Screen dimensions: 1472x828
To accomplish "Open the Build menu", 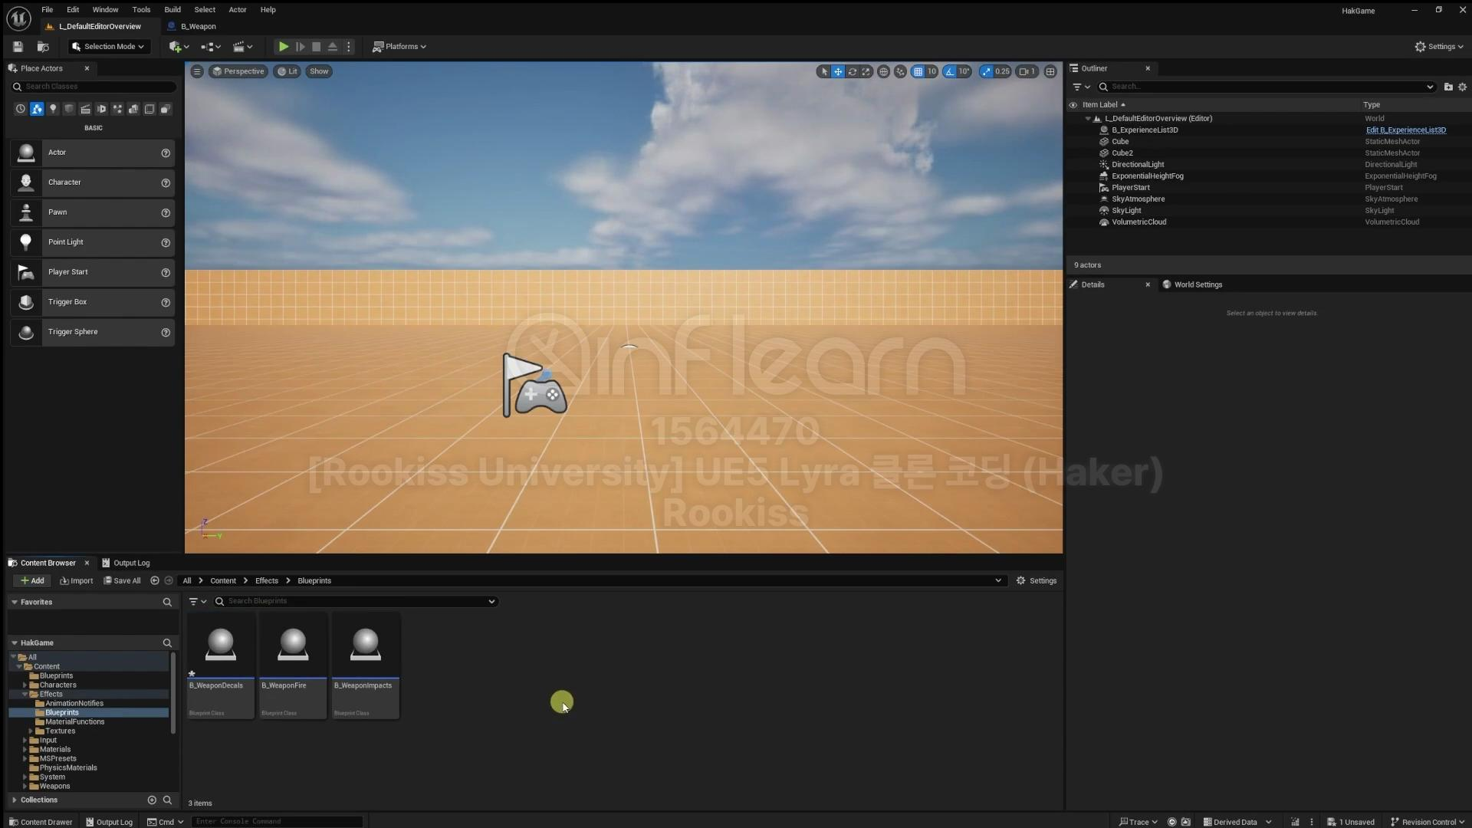I will [x=172, y=10].
